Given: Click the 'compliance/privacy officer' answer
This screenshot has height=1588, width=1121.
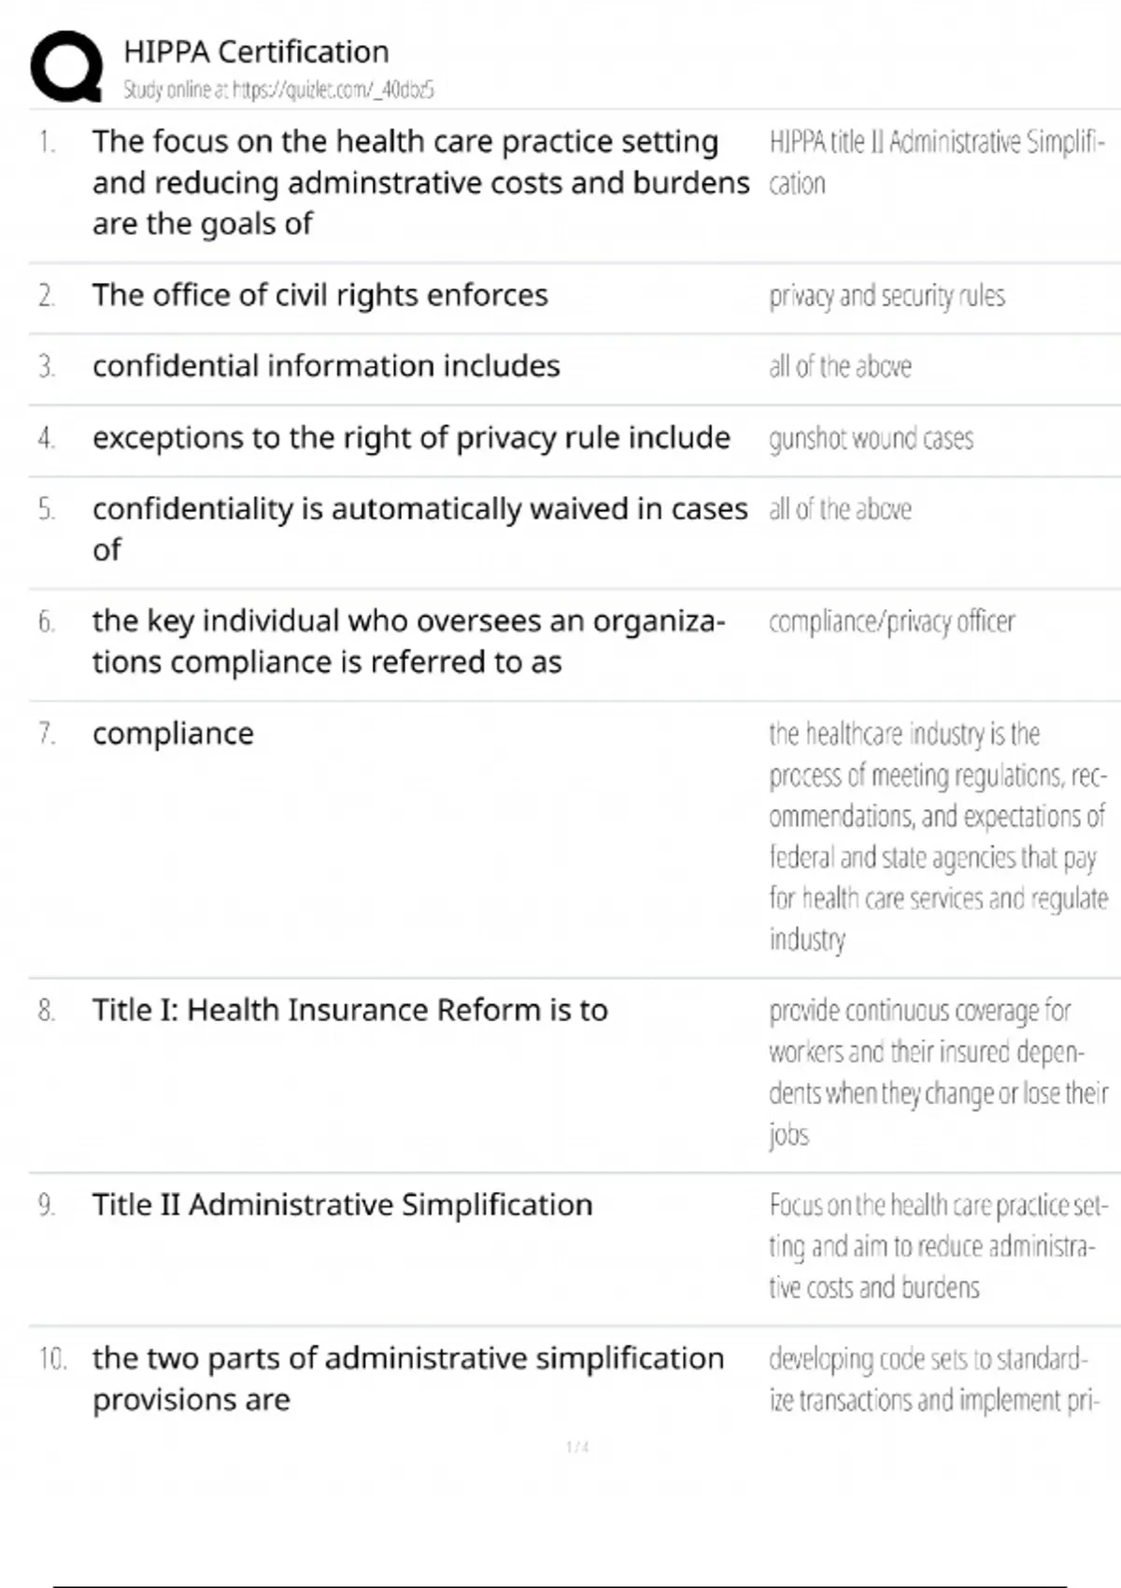Looking at the screenshot, I should pos(891,621).
